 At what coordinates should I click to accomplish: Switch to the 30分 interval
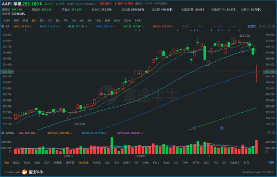coord(108,21)
